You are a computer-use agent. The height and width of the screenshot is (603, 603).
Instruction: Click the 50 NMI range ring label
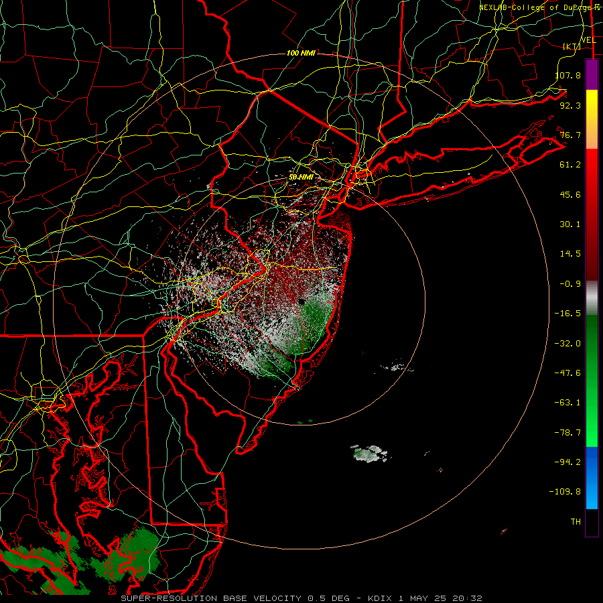coord(301,177)
